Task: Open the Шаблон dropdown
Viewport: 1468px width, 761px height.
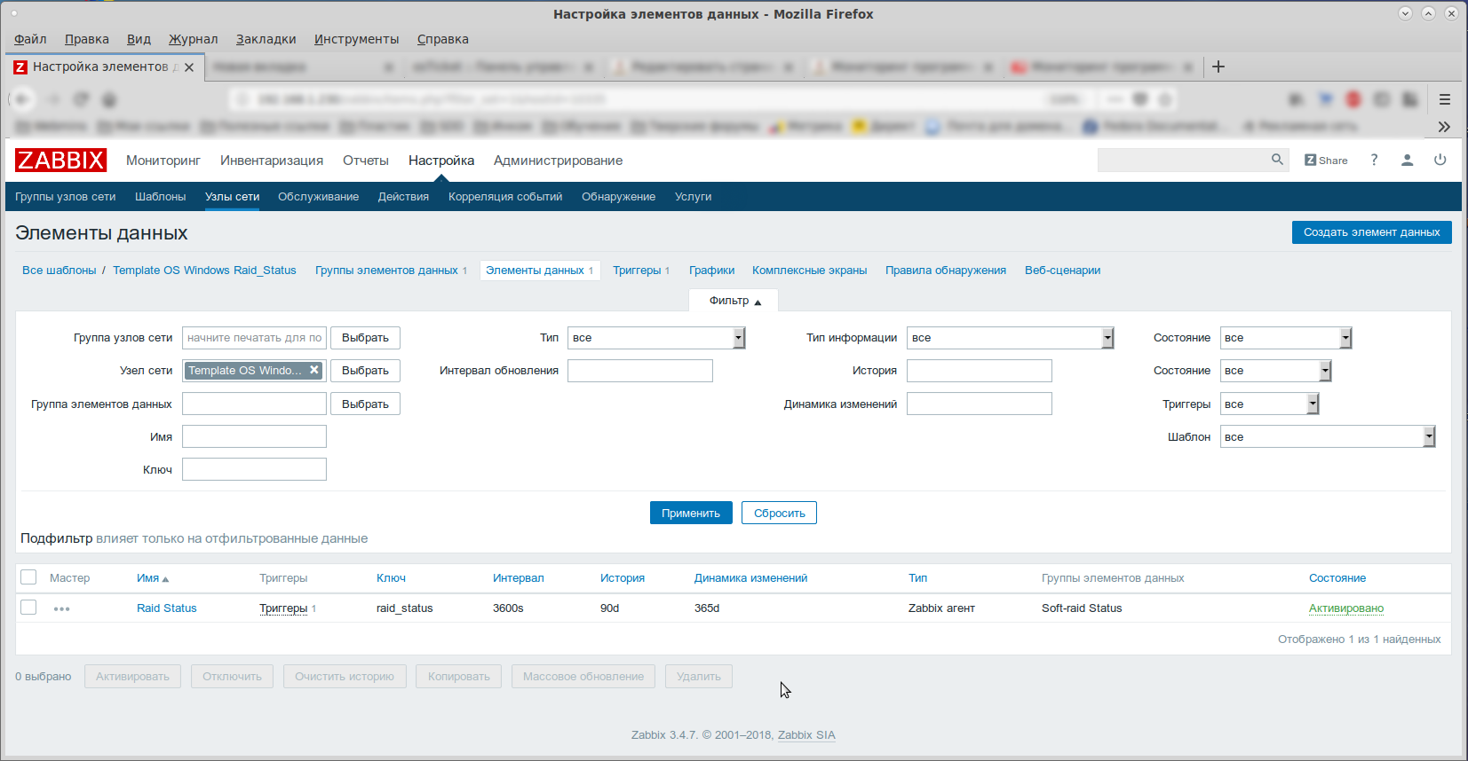Action: (1328, 436)
